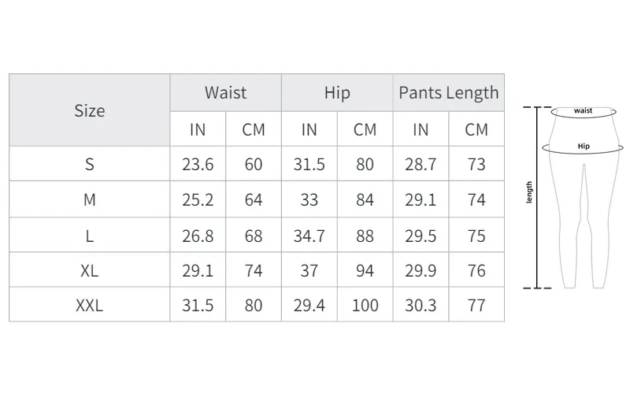
Task: Click the XXL hip value 100
Action: (x=365, y=305)
